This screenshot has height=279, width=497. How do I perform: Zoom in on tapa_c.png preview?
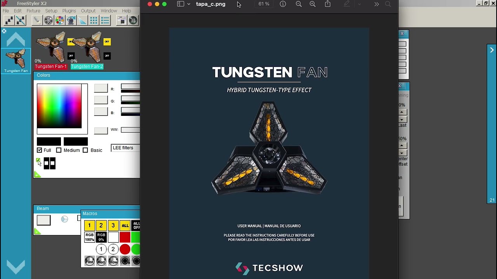(313, 4)
